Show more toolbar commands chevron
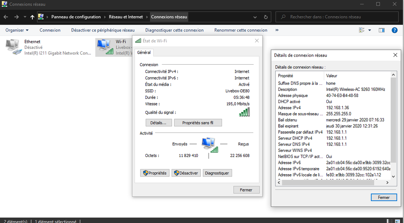 click(x=277, y=30)
